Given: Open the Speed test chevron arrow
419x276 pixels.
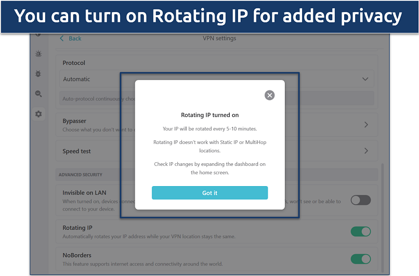Looking at the screenshot, I should pyautogui.click(x=366, y=151).
